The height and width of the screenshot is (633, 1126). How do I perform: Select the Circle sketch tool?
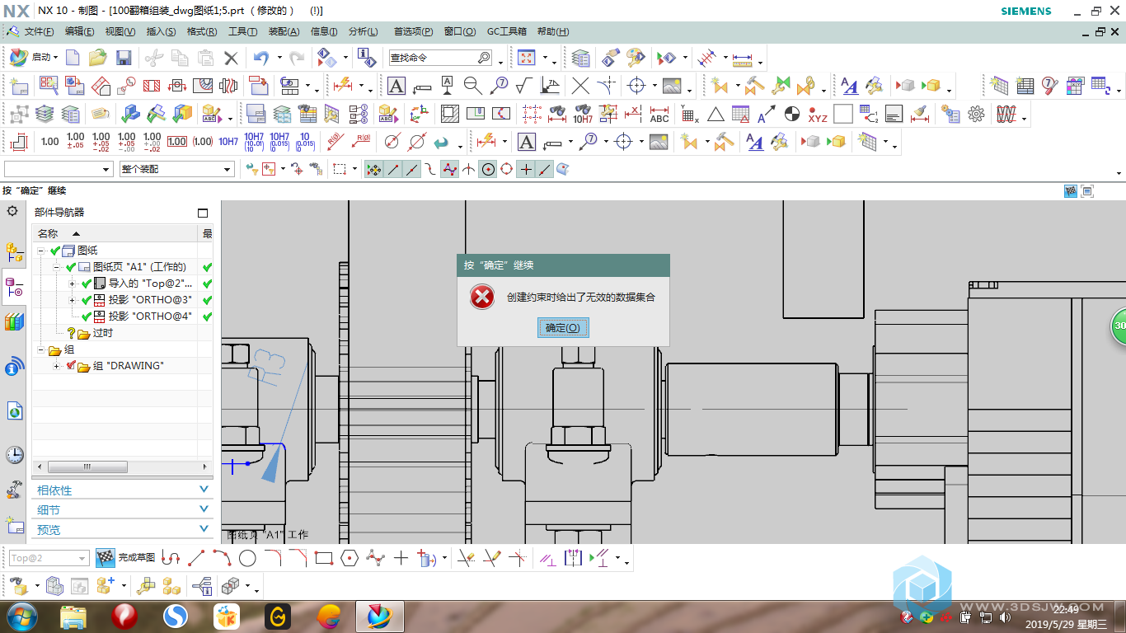(247, 558)
